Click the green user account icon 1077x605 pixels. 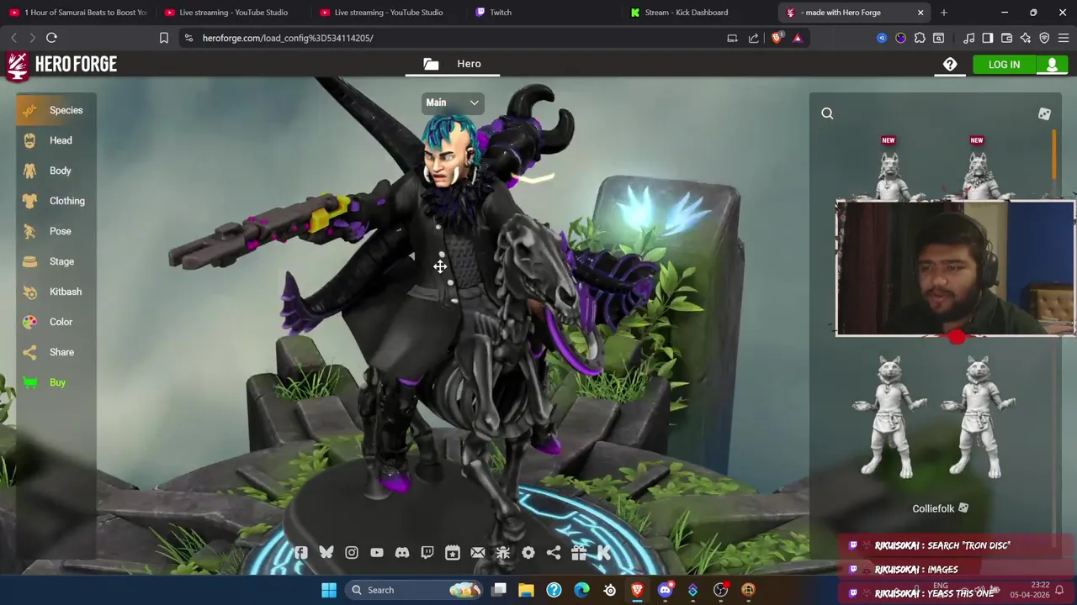coord(1052,65)
